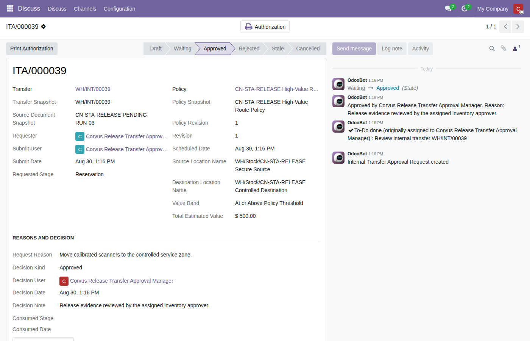Open the Channels menu
The height and width of the screenshot is (341, 530).
point(85,9)
